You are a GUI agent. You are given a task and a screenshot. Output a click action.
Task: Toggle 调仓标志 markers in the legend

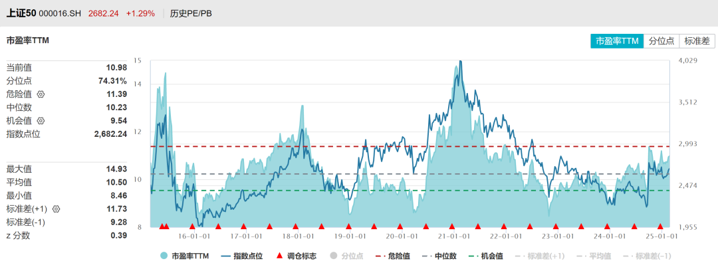click(x=296, y=256)
